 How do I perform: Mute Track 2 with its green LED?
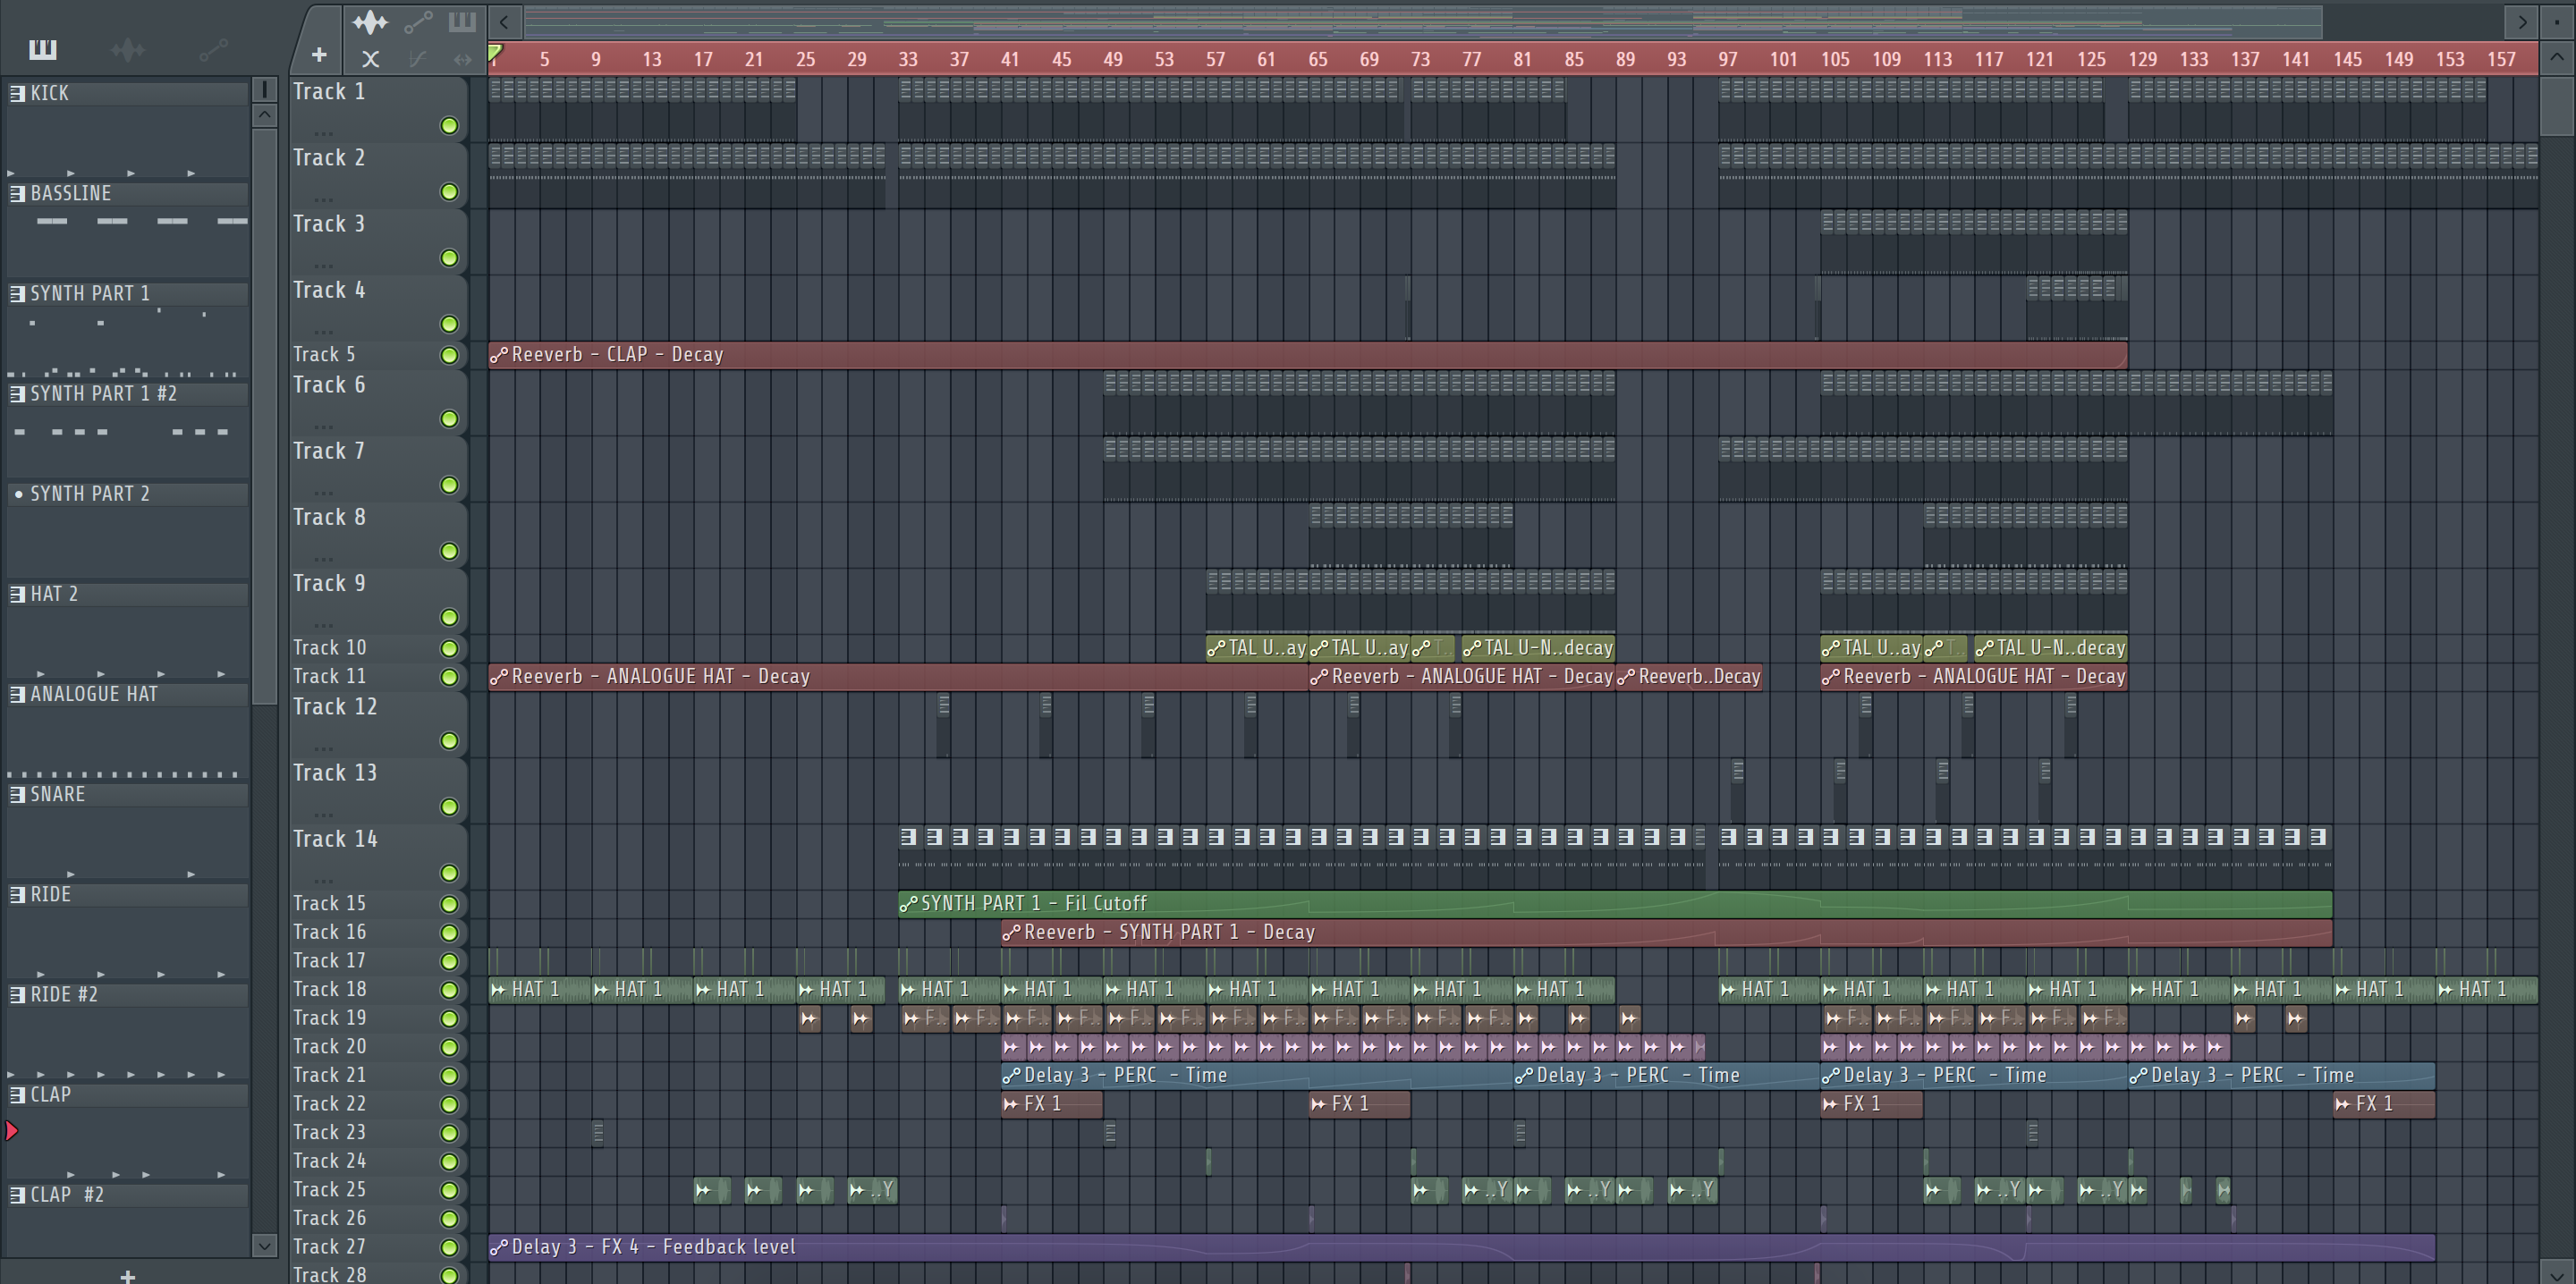click(x=449, y=192)
